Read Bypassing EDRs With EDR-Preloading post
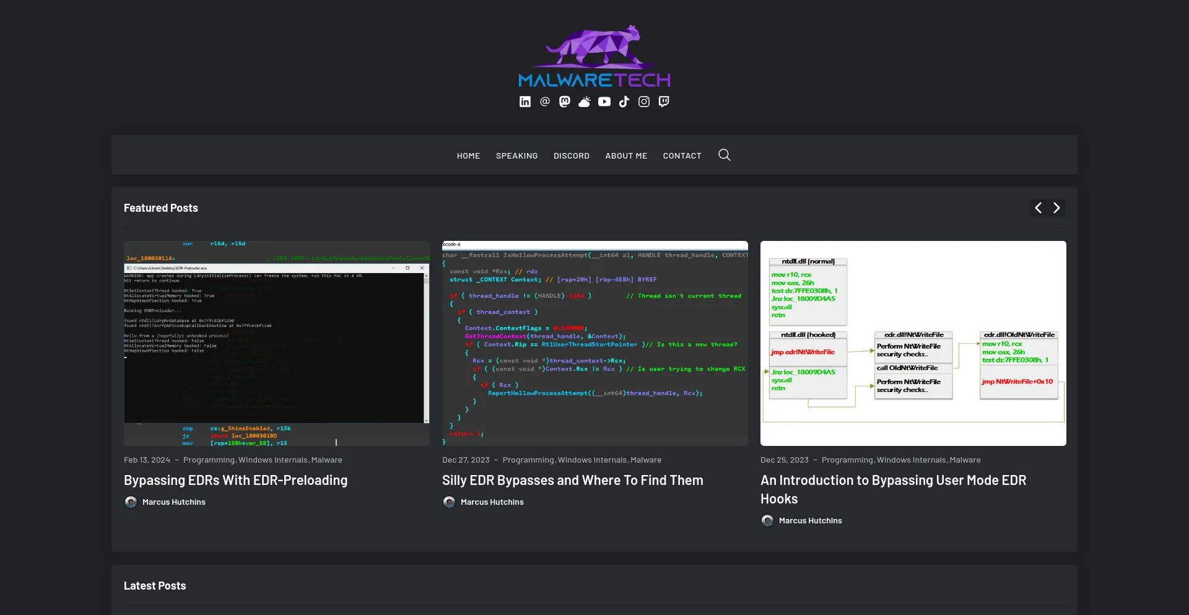This screenshot has height=615, width=1189. click(x=236, y=481)
